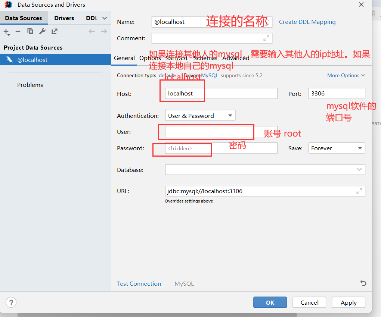Confirm with the OK button

coord(270,302)
